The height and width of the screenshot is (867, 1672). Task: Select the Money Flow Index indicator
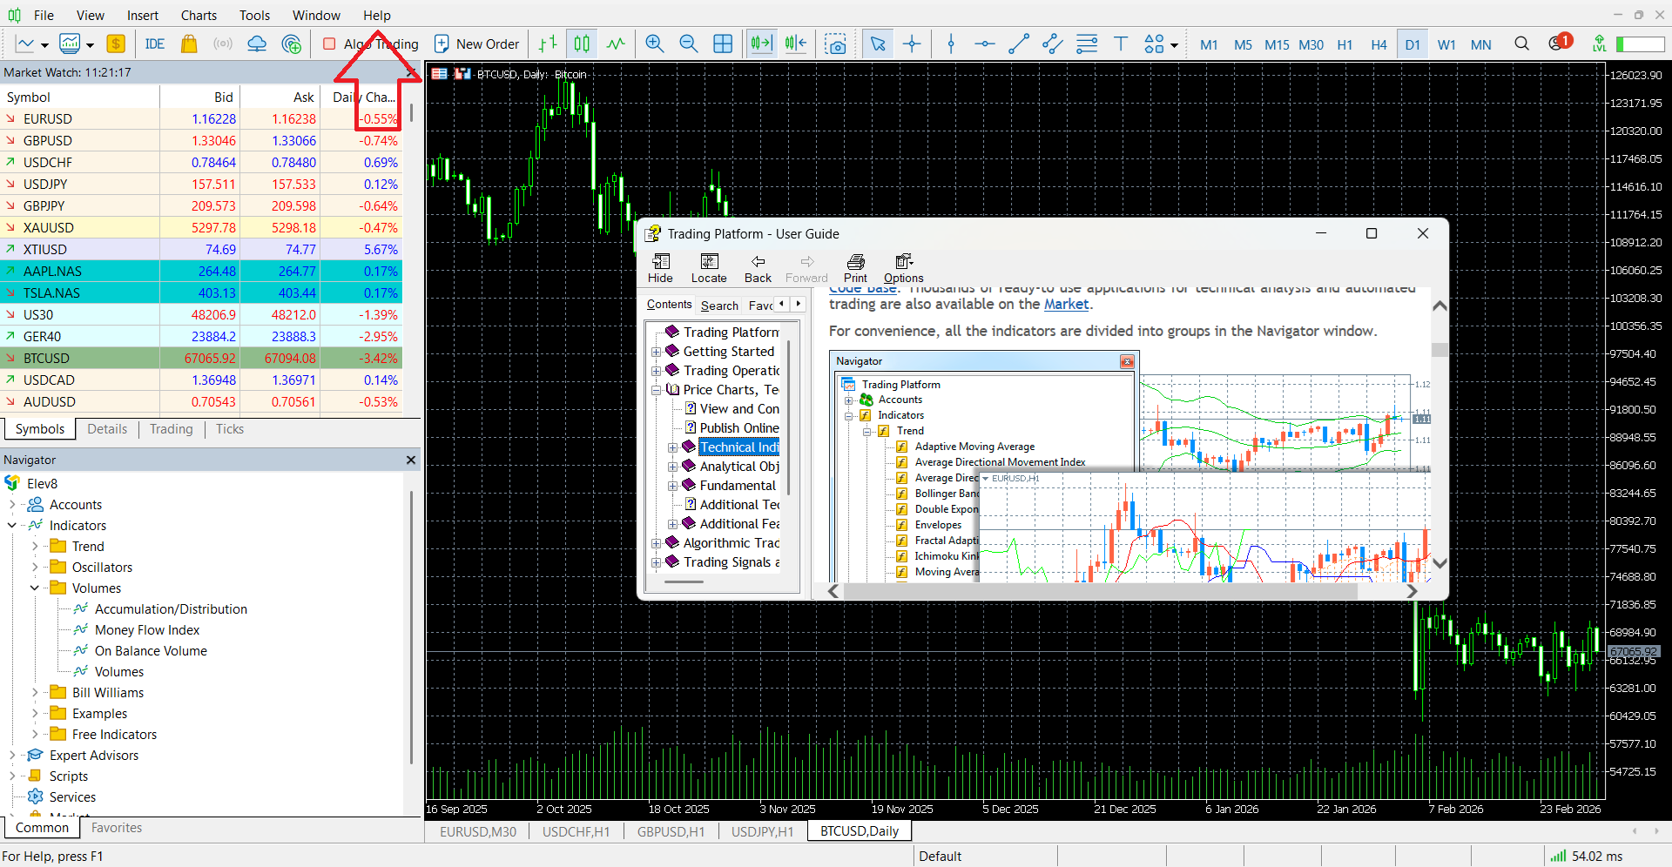147,630
